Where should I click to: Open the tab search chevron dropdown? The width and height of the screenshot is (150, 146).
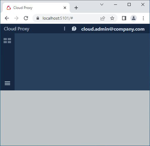point(102,4)
